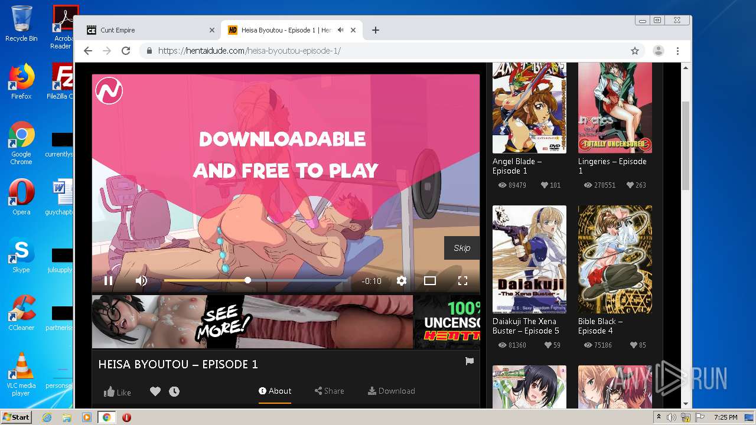Click the page vertical scrollbar thumb
Image resolution: width=756 pixels, height=425 pixels.
(x=686, y=145)
